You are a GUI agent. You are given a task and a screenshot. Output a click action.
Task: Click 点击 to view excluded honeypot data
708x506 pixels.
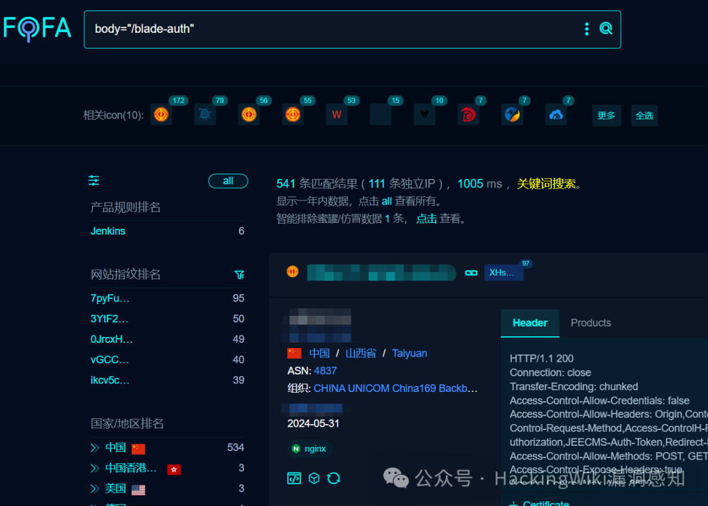pos(426,219)
